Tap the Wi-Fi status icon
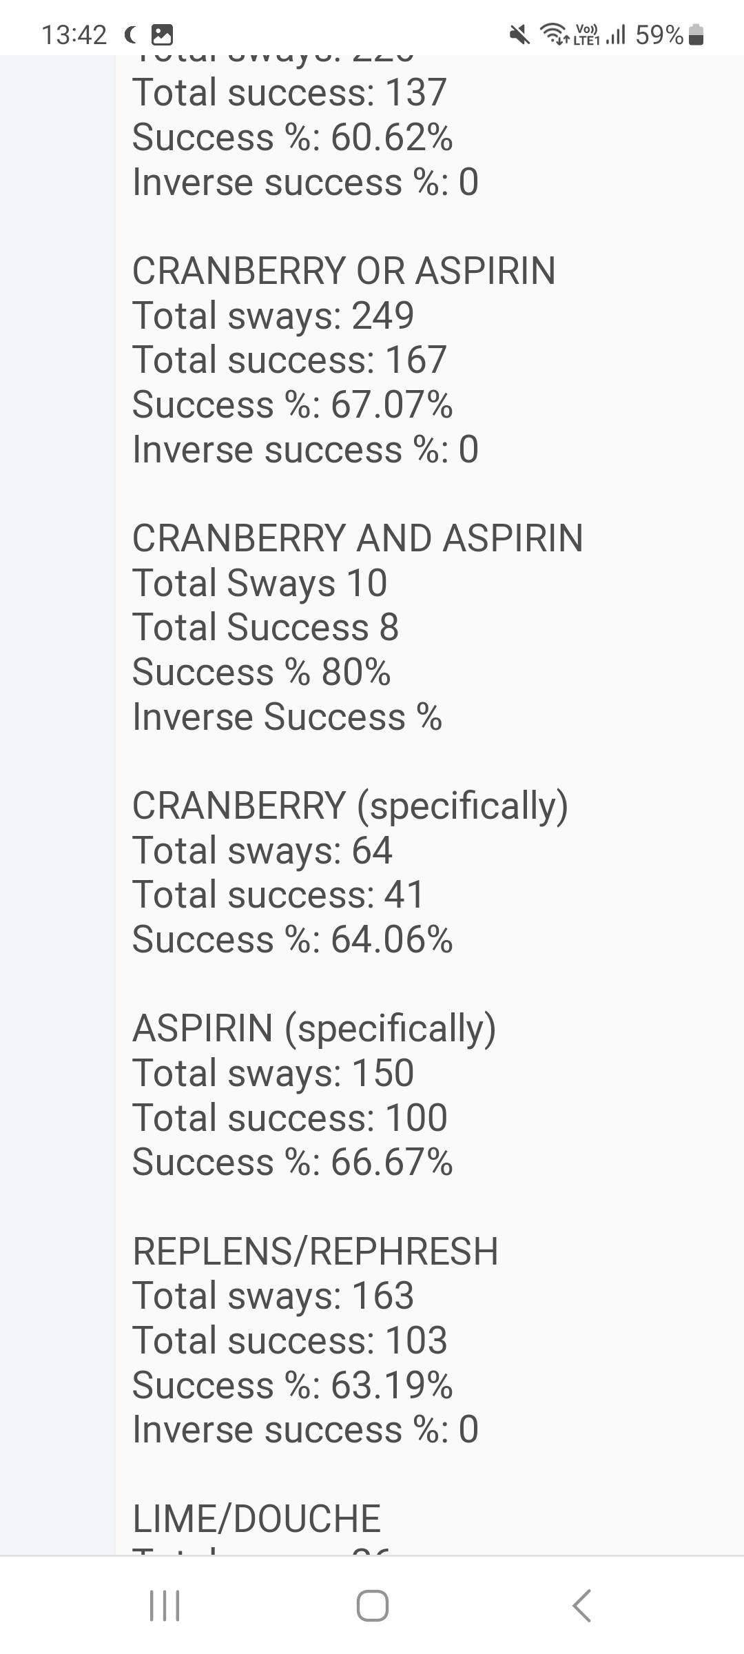This screenshot has height=1654, width=744. [x=553, y=33]
